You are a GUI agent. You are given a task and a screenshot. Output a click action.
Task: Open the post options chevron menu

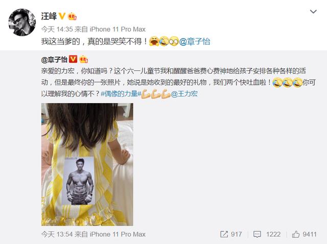click(x=313, y=12)
